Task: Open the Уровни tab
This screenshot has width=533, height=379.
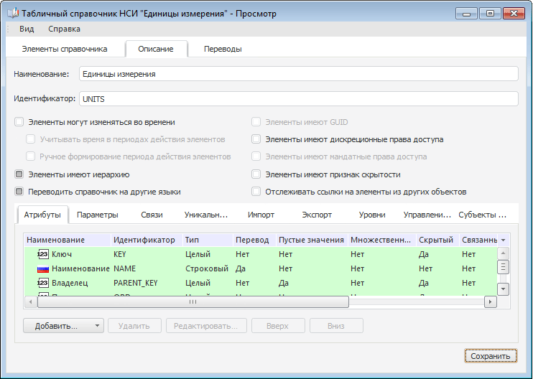Action: point(372,215)
